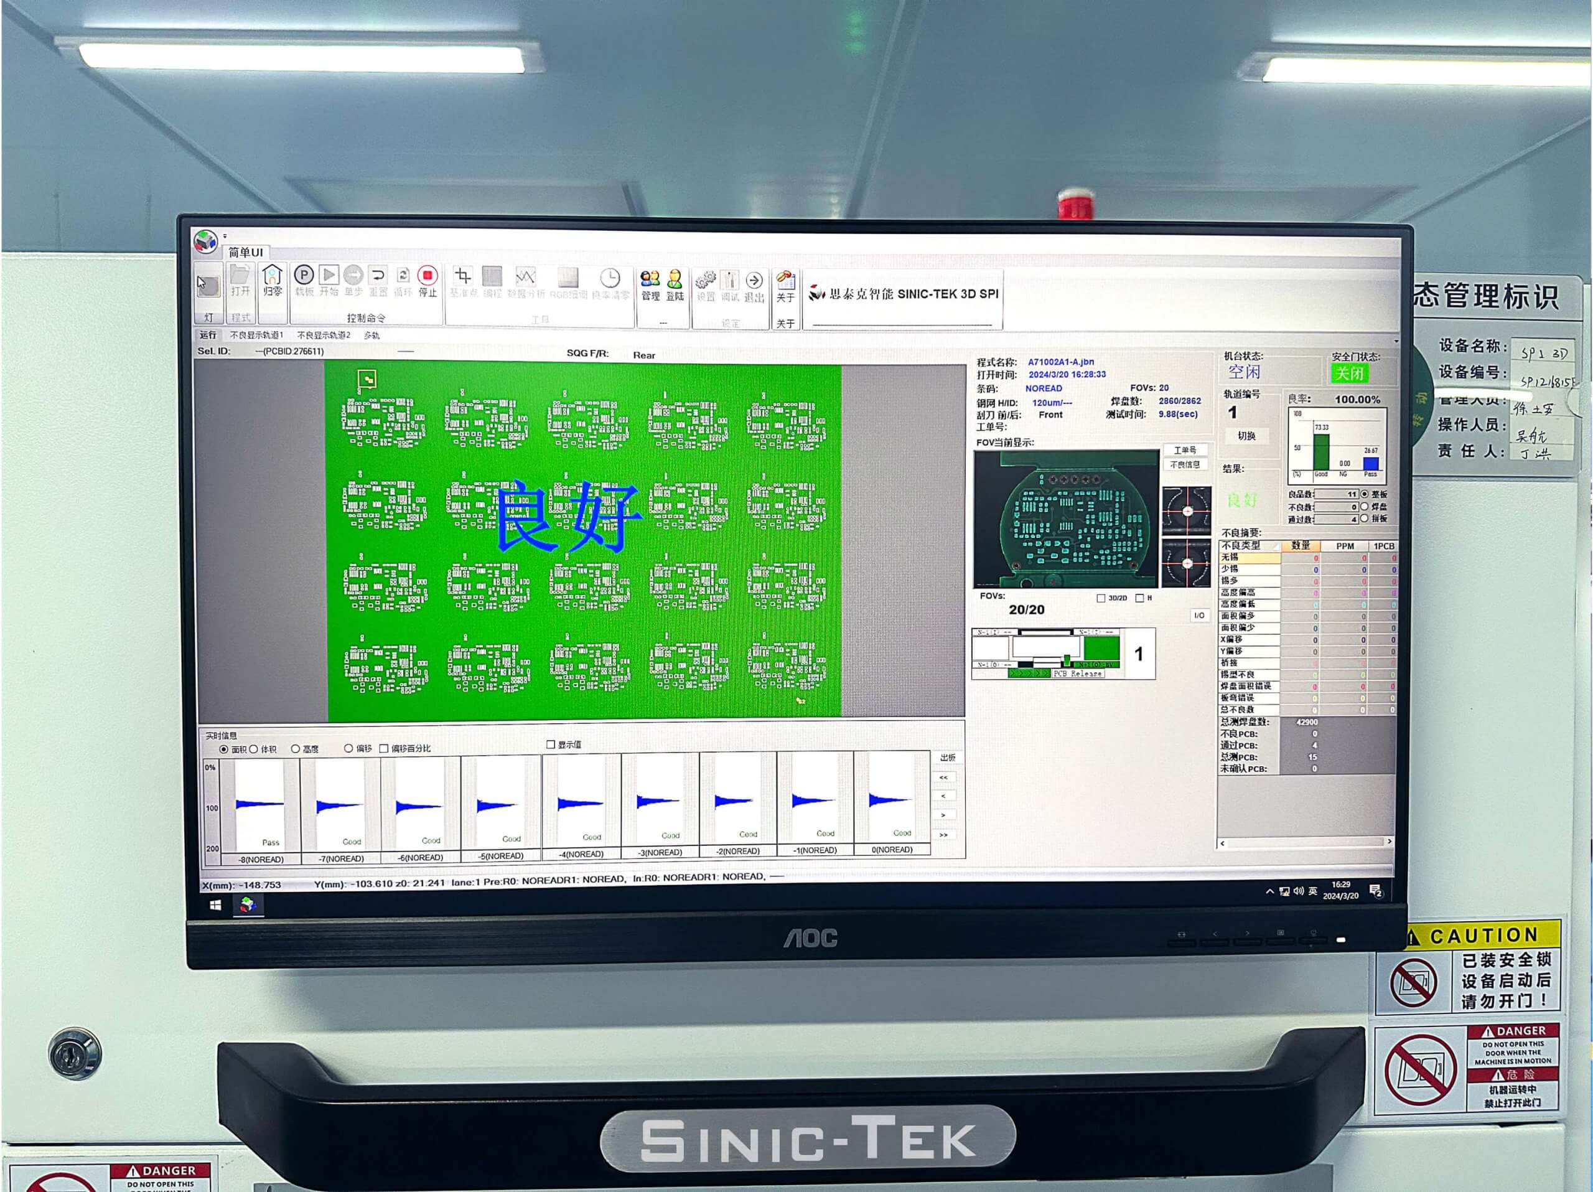Enable the 偏移百分比 checkbox
This screenshot has height=1192, width=1593.
pos(384,748)
